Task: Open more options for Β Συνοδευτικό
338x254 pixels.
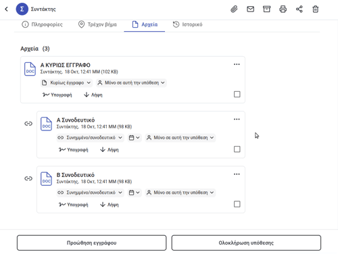Action: pos(237,174)
